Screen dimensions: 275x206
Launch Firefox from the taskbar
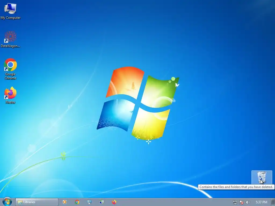pos(114,202)
